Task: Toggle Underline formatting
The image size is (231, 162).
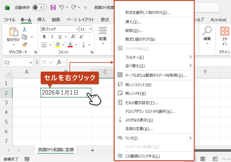Action: 60,37
